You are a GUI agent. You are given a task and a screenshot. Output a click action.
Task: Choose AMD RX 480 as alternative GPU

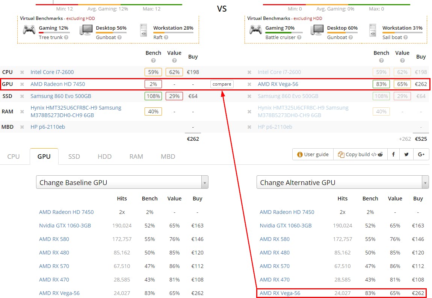click(275, 253)
